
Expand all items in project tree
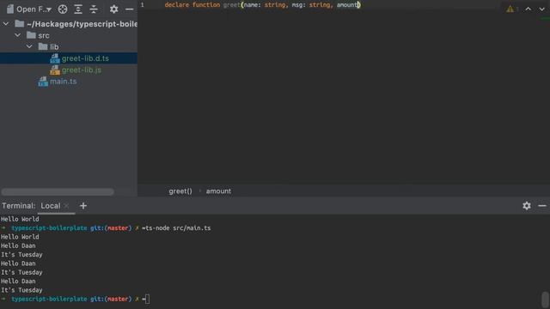click(x=78, y=9)
